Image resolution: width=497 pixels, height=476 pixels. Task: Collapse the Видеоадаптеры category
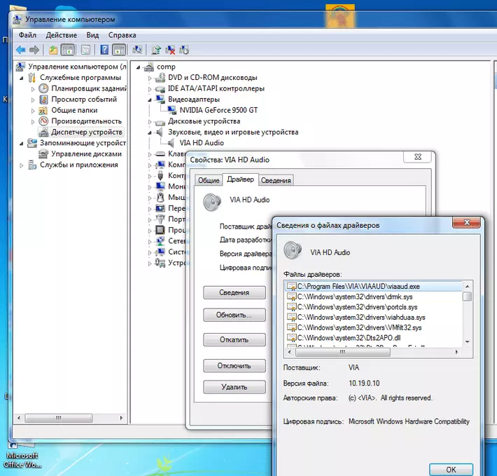point(150,100)
